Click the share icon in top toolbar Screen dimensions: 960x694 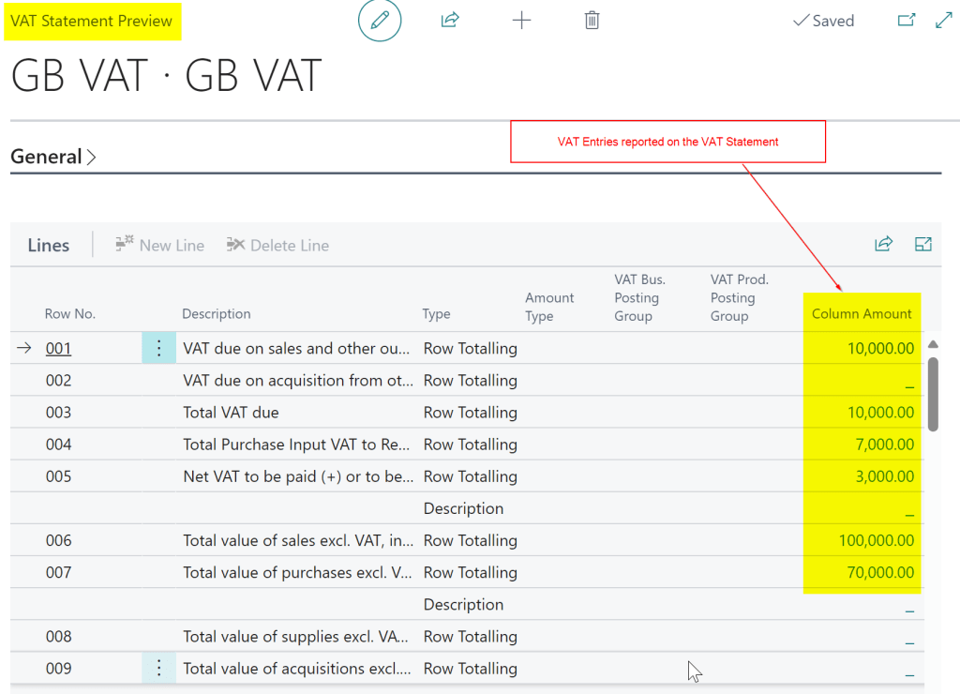(x=450, y=20)
